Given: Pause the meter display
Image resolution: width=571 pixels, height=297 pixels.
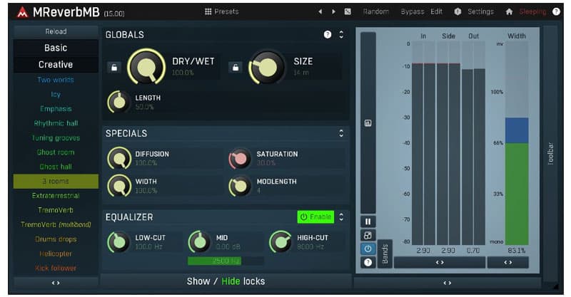Looking at the screenshot, I should [368, 222].
